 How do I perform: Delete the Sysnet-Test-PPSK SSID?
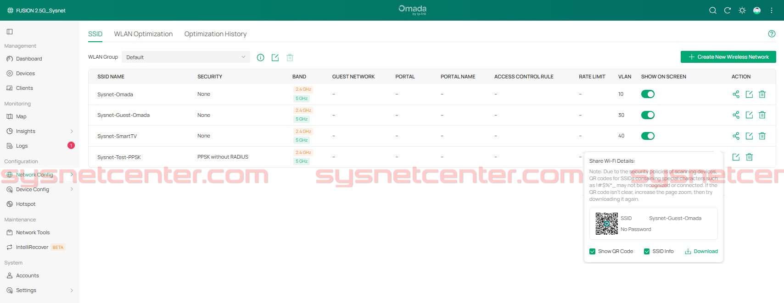coord(749,157)
